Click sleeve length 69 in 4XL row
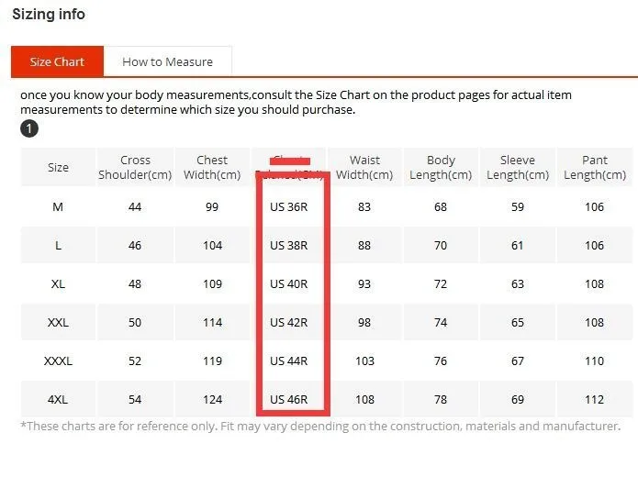638x477 pixels. click(518, 399)
